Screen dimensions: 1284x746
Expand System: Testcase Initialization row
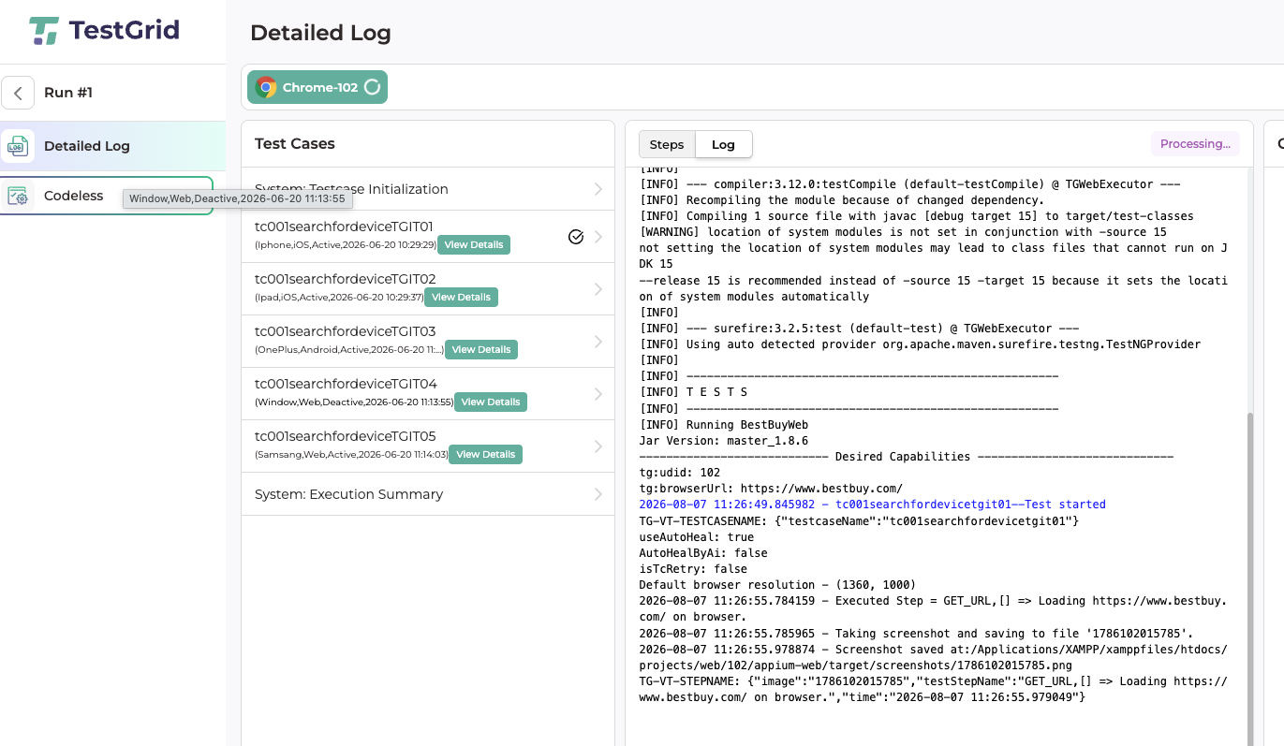coord(428,189)
